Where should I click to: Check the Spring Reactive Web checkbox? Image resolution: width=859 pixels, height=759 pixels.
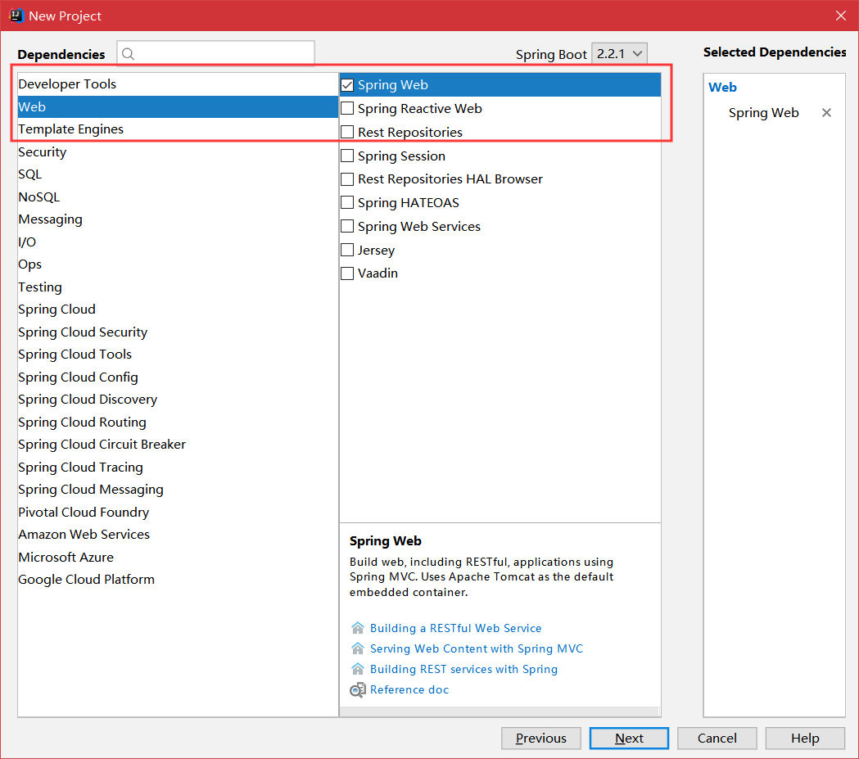point(347,108)
